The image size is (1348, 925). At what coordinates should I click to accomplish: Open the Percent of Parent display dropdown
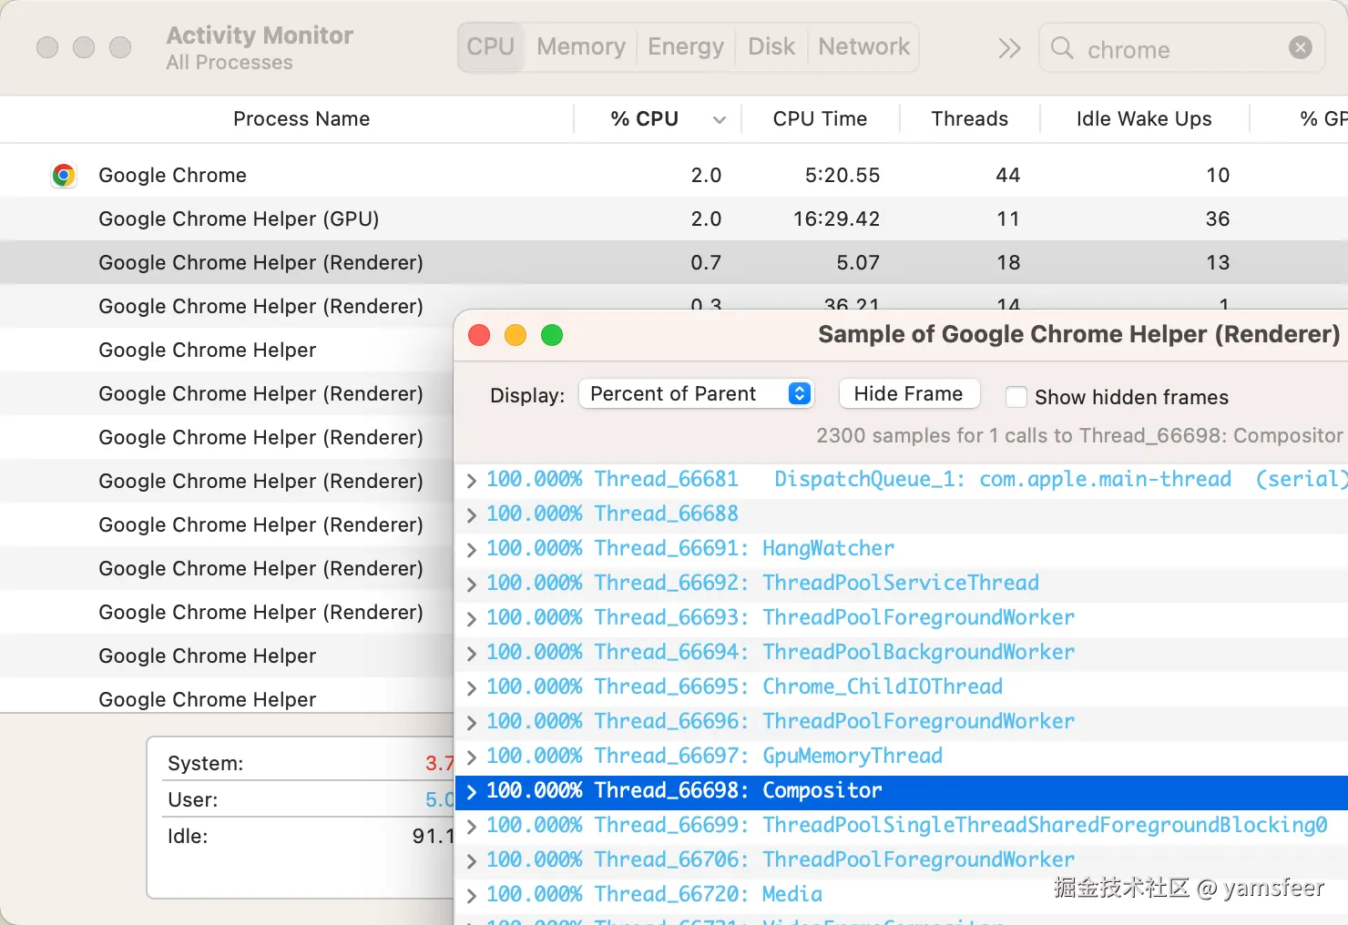pyautogui.click(x=696, y=393)
